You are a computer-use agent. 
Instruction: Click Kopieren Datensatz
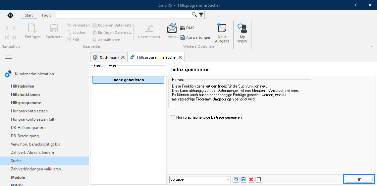112,25
